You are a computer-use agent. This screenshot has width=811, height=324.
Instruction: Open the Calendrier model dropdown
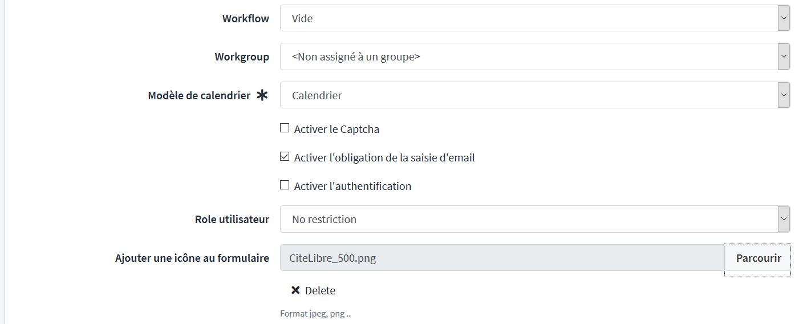528,95
